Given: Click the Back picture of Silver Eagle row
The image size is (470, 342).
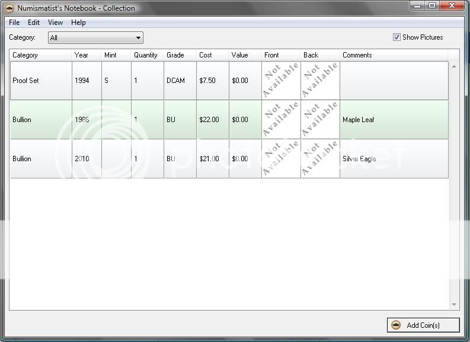Looking at the screenshot, I should 320,159.
